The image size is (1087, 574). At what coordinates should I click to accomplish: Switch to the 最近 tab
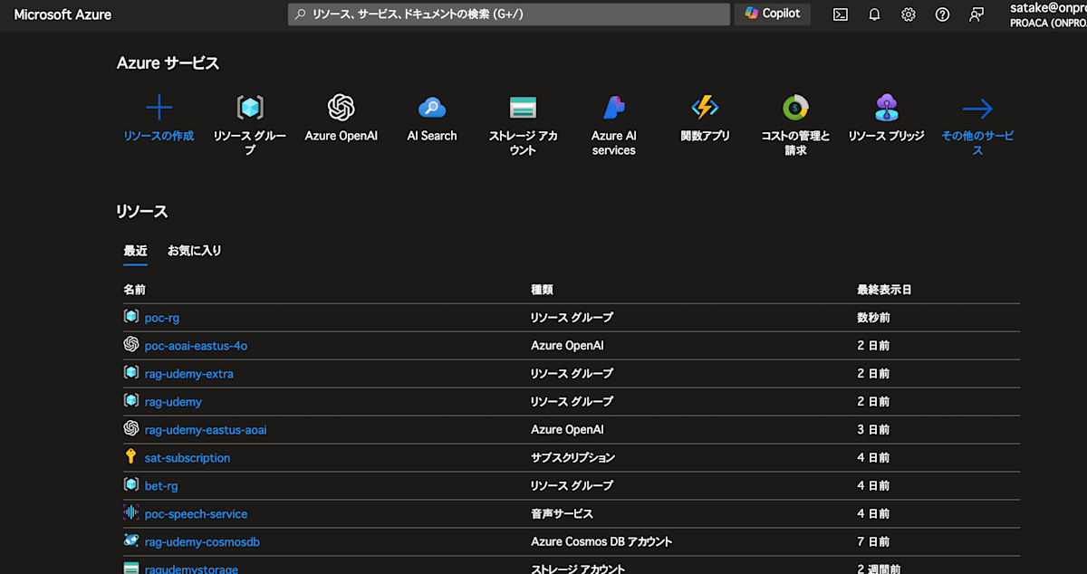click(x=135, y=251)
